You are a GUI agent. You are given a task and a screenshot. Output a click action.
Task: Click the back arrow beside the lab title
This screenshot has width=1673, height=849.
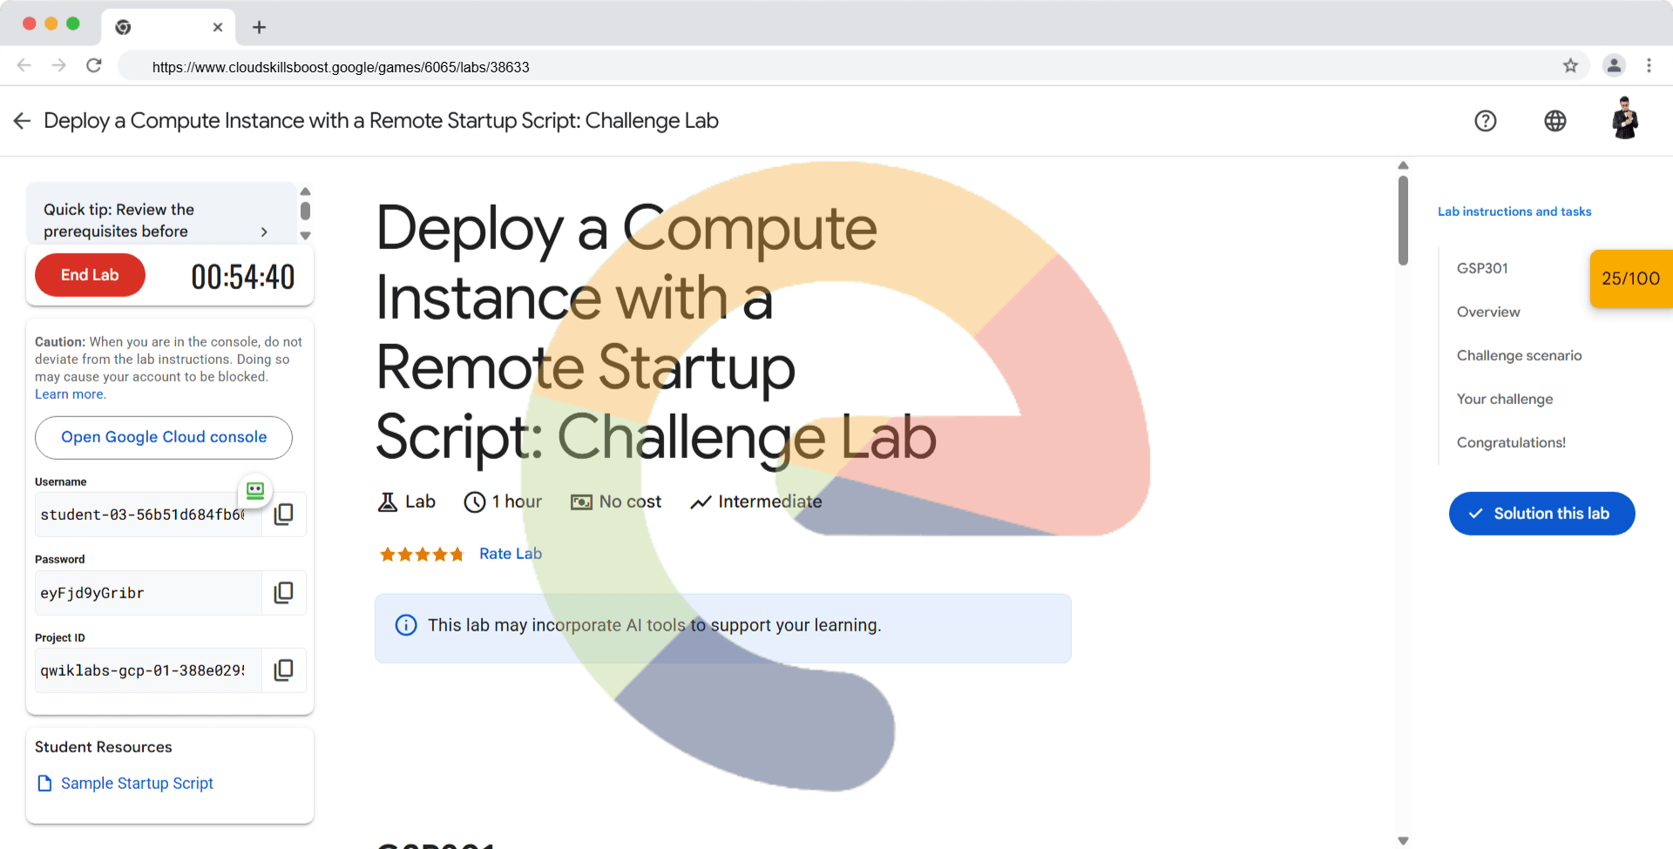point(23,121)
